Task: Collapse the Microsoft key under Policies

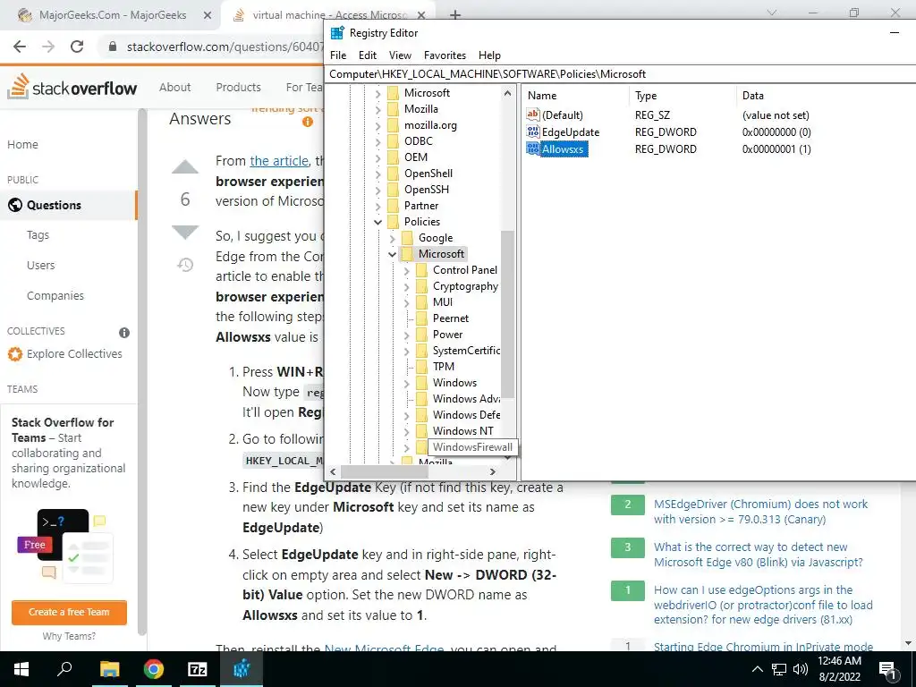Action: (392, 254)
